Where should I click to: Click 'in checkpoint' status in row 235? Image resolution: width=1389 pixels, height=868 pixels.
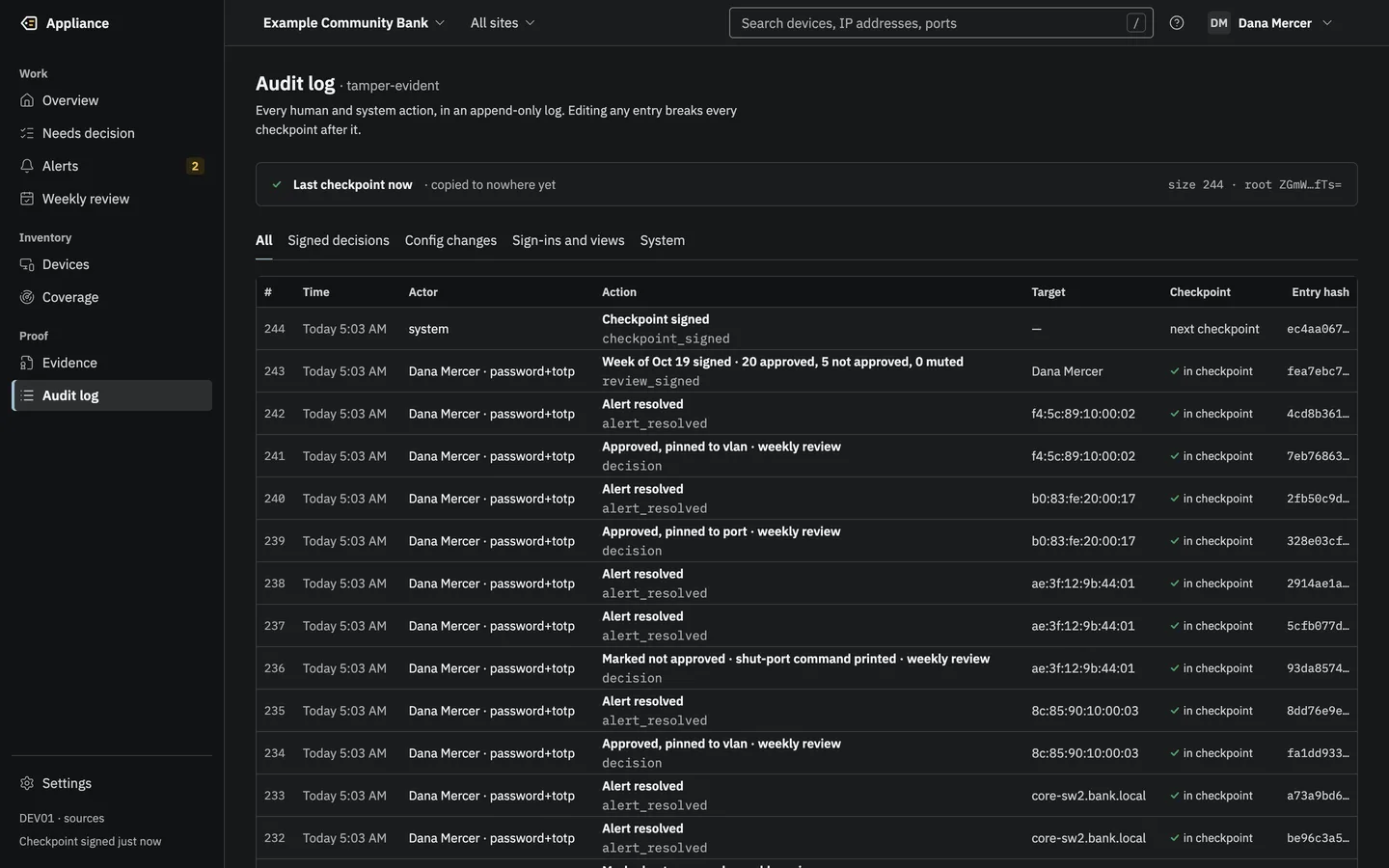coord(1212,711)
